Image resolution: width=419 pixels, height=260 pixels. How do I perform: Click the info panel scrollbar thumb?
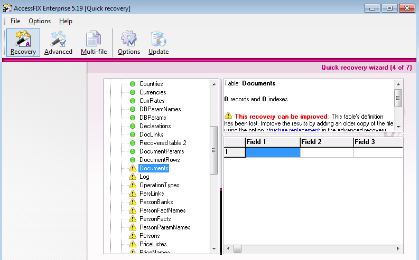398,98
